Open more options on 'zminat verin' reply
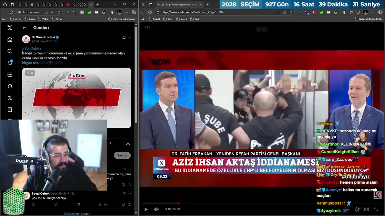 tap(129, 170)
